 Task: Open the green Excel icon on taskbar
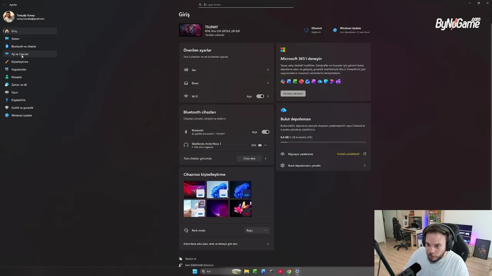tap(255, 271)
